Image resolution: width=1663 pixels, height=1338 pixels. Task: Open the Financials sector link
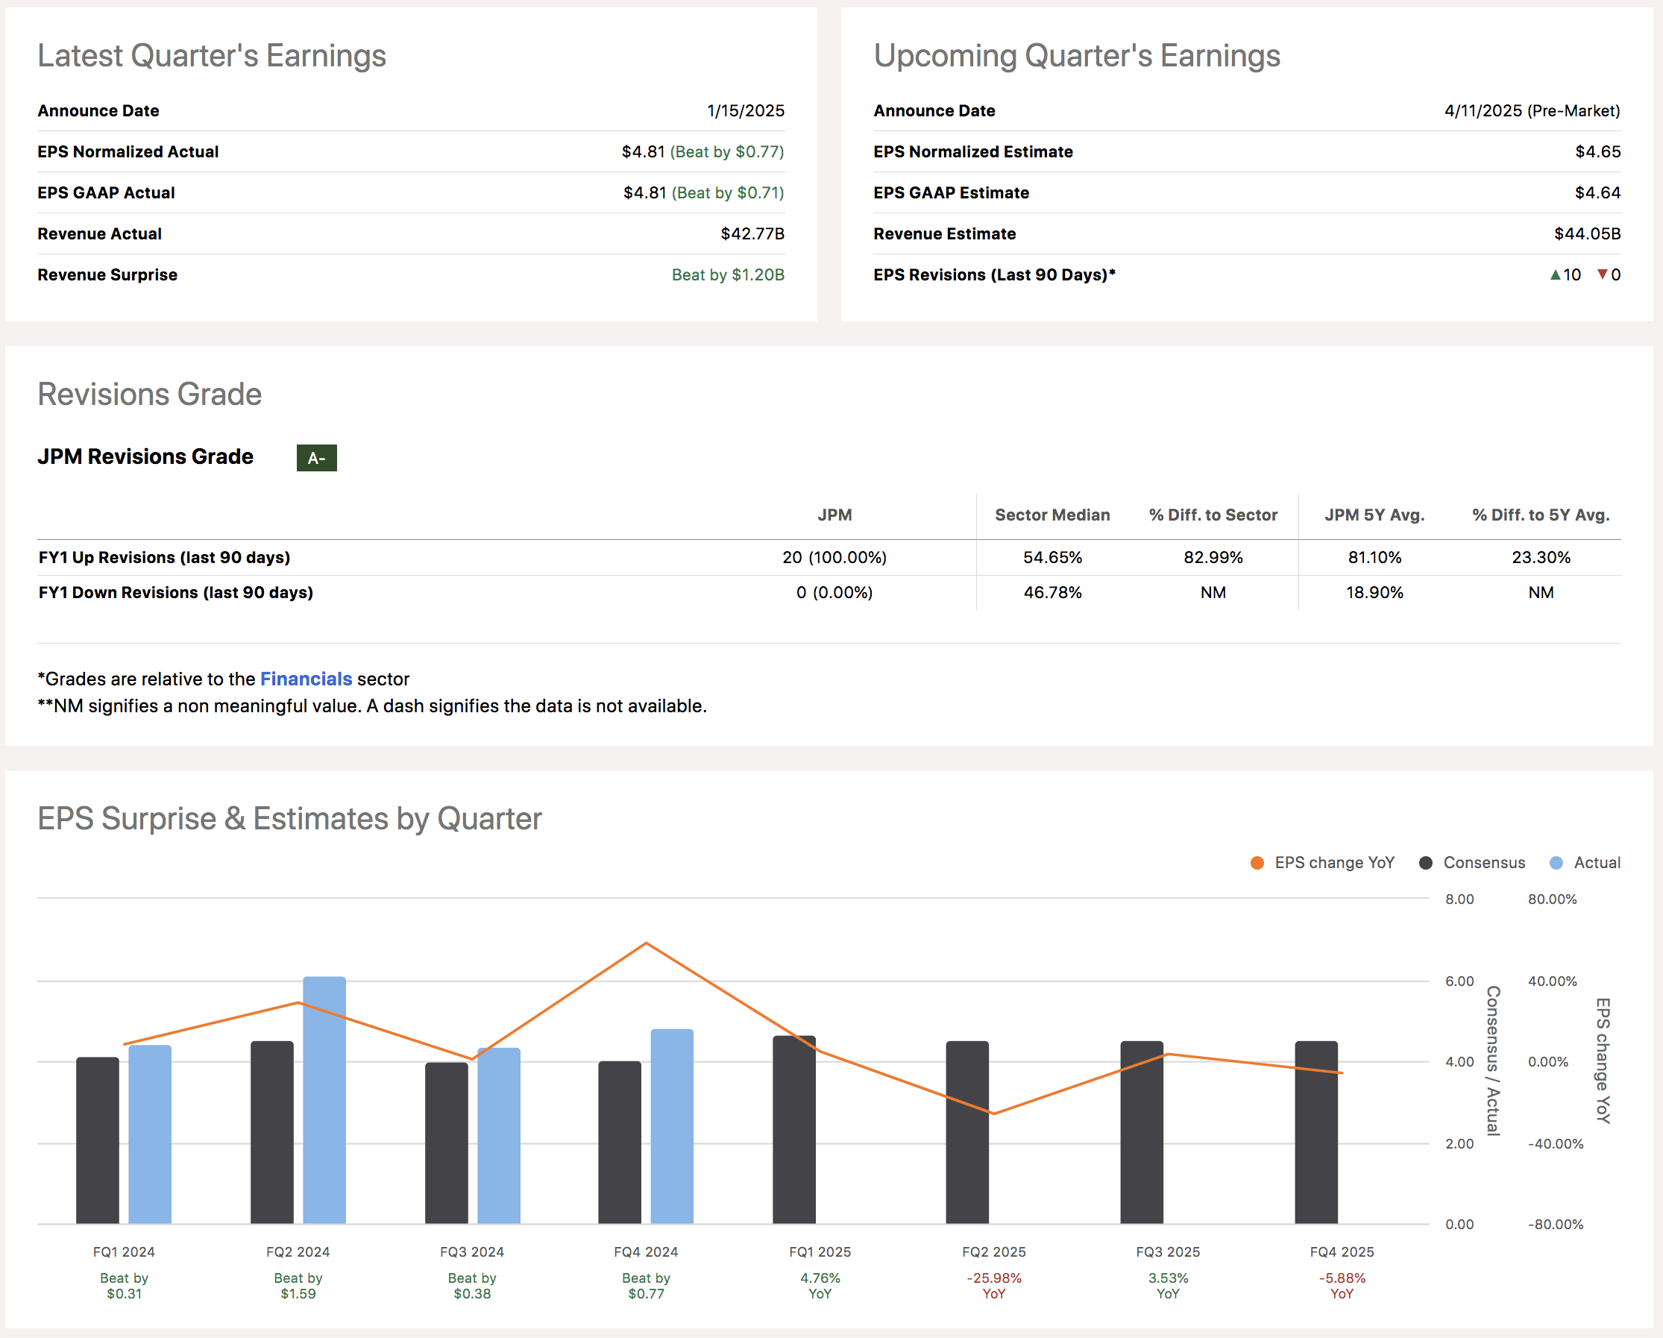click(306, 678)
